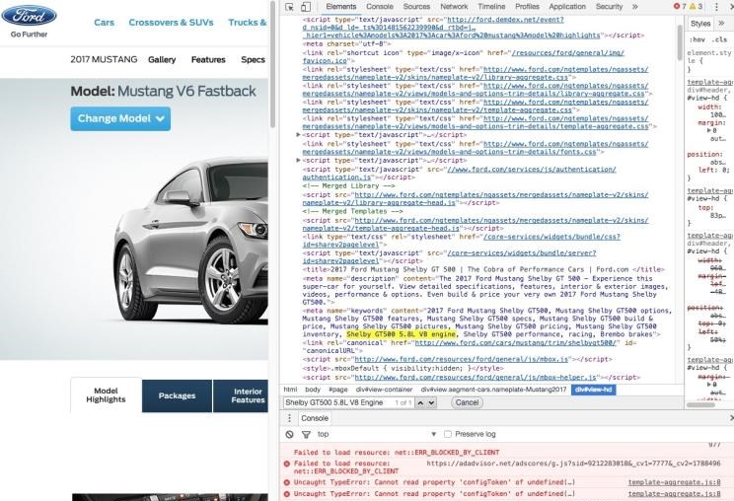
Task: Click the mbox.js script source link
Action: click(461, 359)
